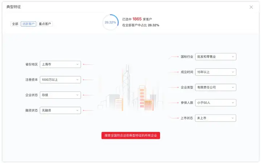Click 搜索全国符合这些典型特征的所有企业 button
This screenshot has height=163, width=261.
130,136
